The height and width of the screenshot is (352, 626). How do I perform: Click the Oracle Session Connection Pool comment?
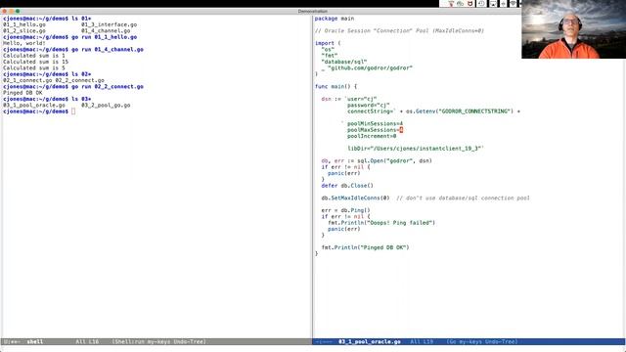click(399, 30)
